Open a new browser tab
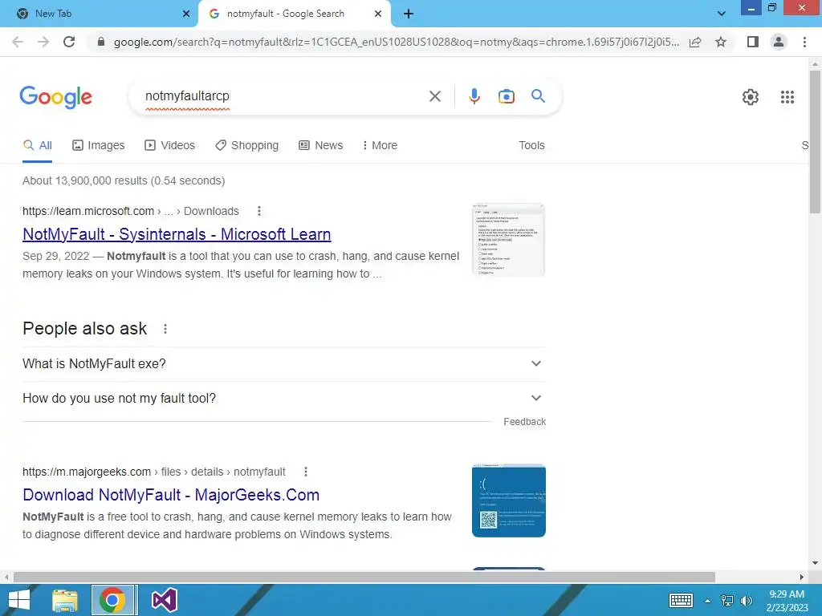 (x=409, y=14)
